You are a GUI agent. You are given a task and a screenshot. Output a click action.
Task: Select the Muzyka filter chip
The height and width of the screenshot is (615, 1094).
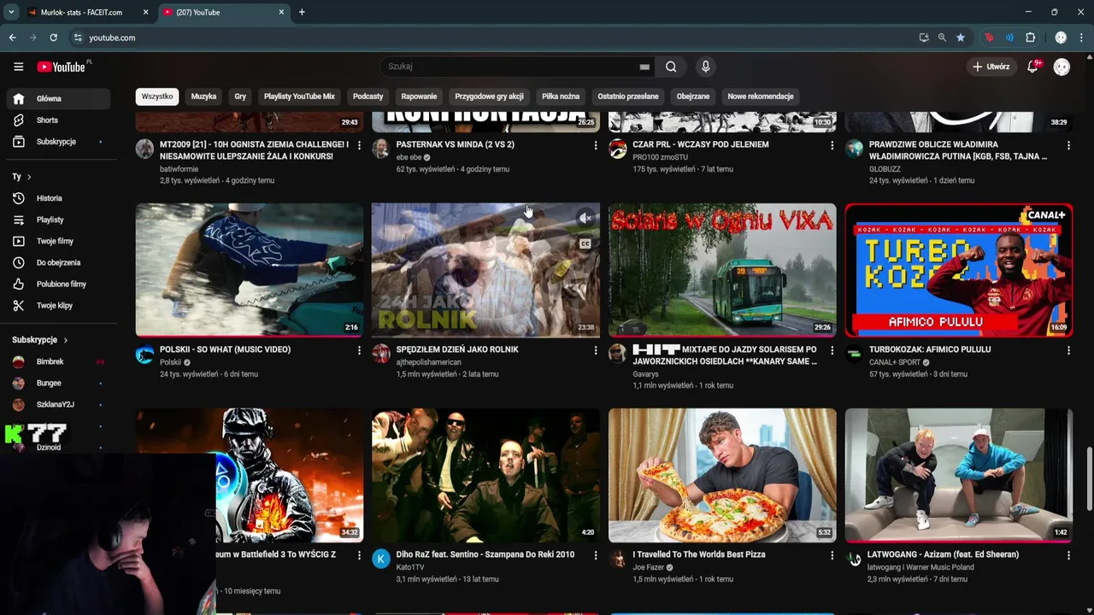pyautogui.click(x=203, y=97)
